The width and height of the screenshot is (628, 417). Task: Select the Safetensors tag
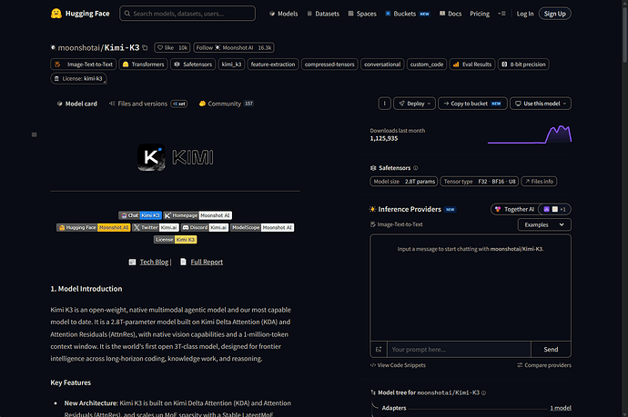point(193,65)
